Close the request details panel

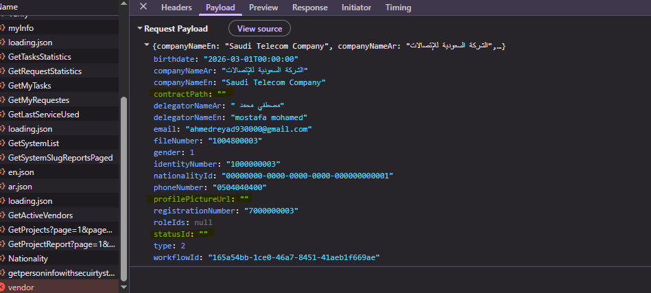143,7
